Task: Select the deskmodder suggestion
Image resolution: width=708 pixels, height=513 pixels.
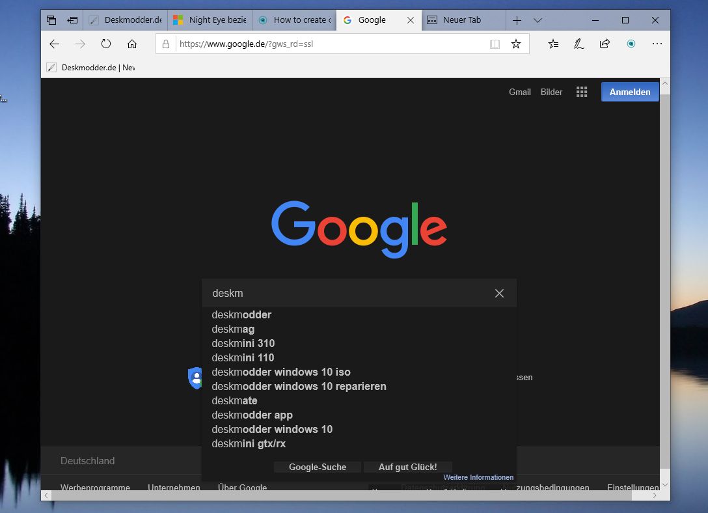Action: pos(359,314)
